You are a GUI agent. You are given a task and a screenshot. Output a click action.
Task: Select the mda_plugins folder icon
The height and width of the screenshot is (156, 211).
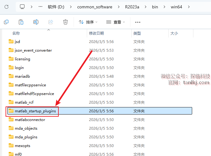[x=11, y=137]
